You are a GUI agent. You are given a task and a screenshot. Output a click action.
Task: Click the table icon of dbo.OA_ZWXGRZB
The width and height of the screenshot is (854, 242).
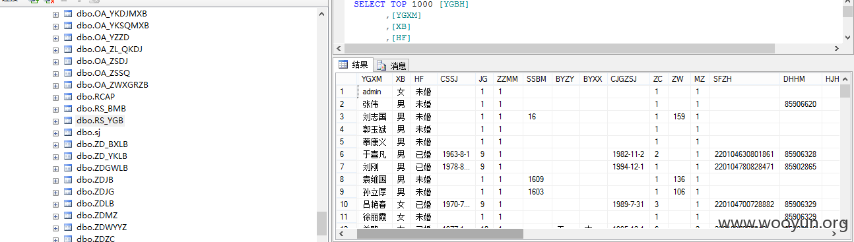coord(68,85)
